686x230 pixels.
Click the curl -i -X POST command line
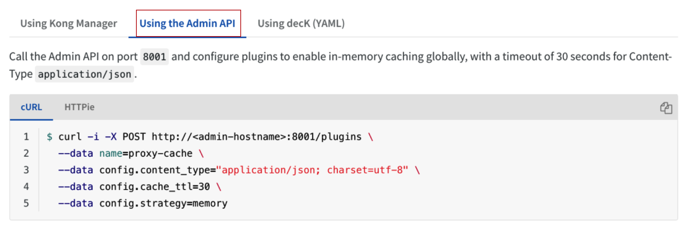coord(210,137)
